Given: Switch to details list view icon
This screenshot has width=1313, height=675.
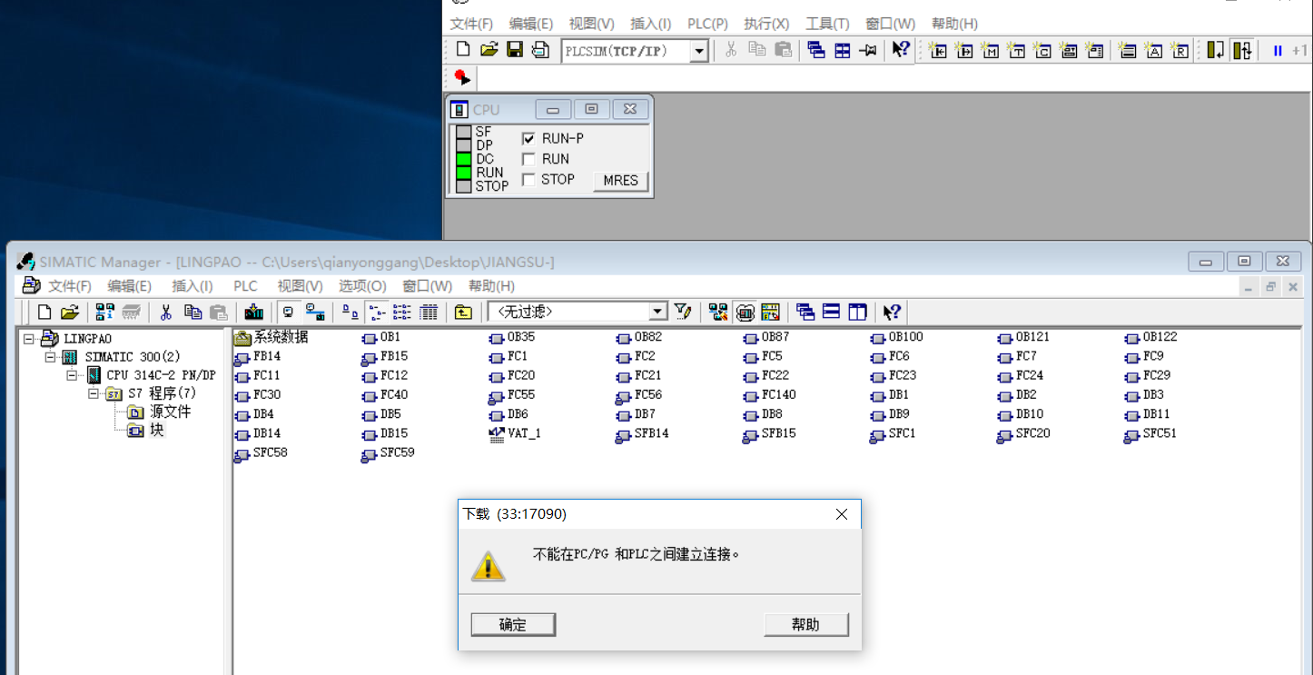Looking at the screenshot, I should [x=429, y=313].
